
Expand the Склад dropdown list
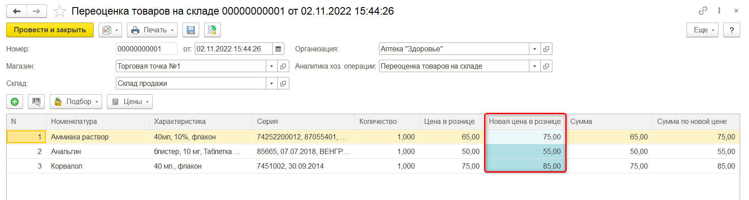pos(272,84)
